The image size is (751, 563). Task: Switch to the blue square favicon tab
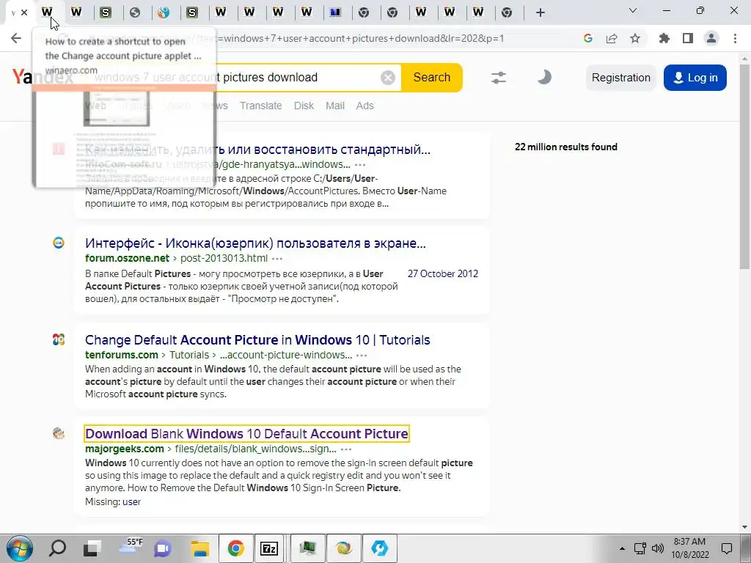click(335, 12)
